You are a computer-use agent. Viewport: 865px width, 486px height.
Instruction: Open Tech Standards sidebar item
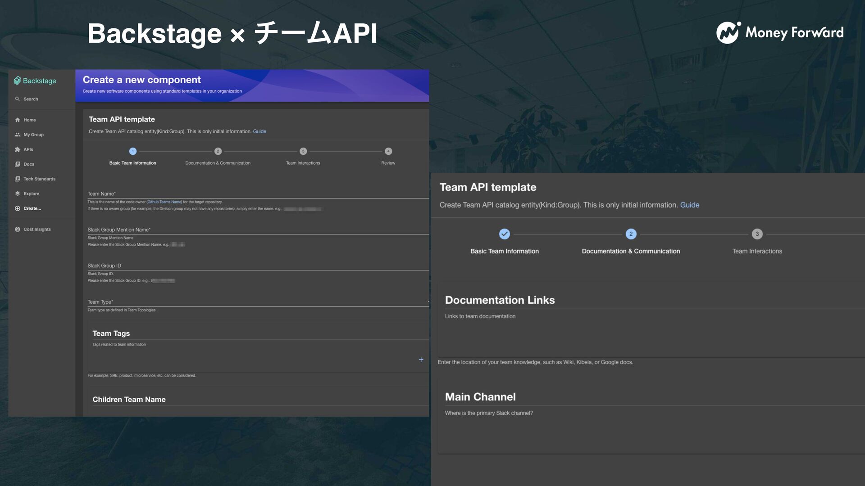point(40,179)
